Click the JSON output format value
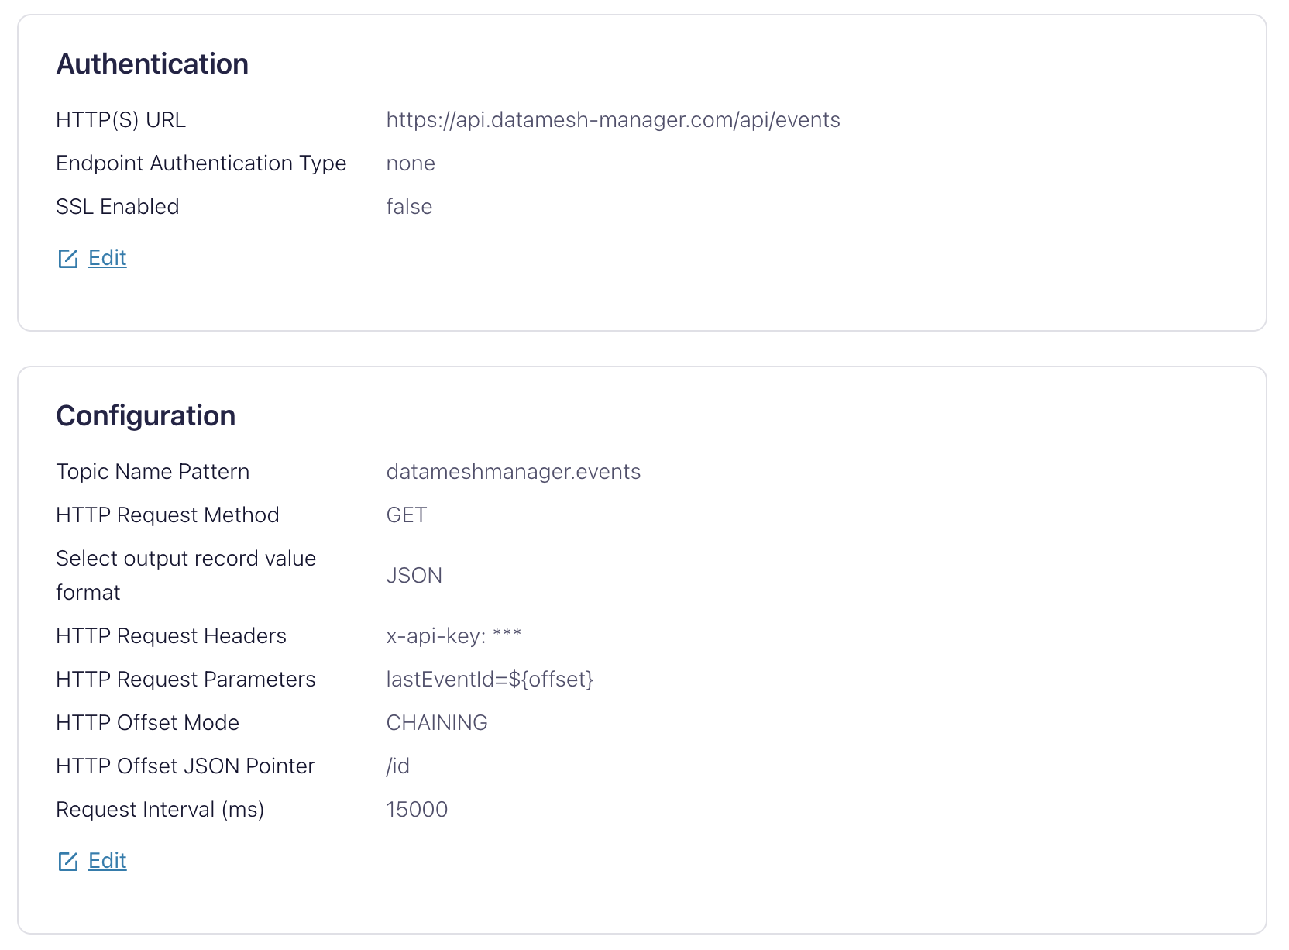Viewport: 1289px width, 950px height. click(414, 576)
